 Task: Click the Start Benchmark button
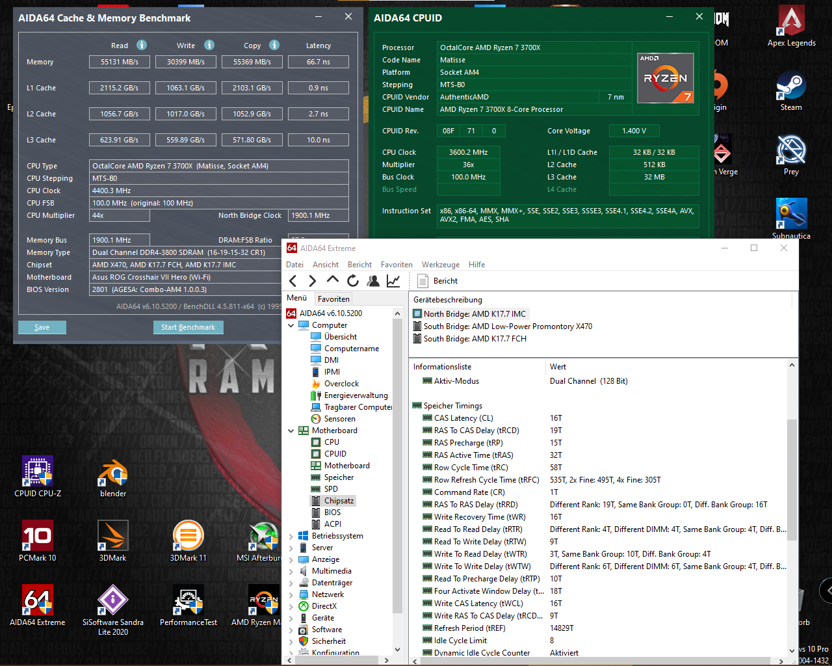(188, 327)
